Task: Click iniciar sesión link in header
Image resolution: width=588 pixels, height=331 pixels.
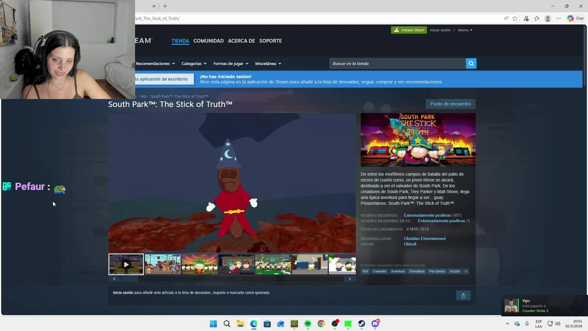Action: click(x=440, y=30)
